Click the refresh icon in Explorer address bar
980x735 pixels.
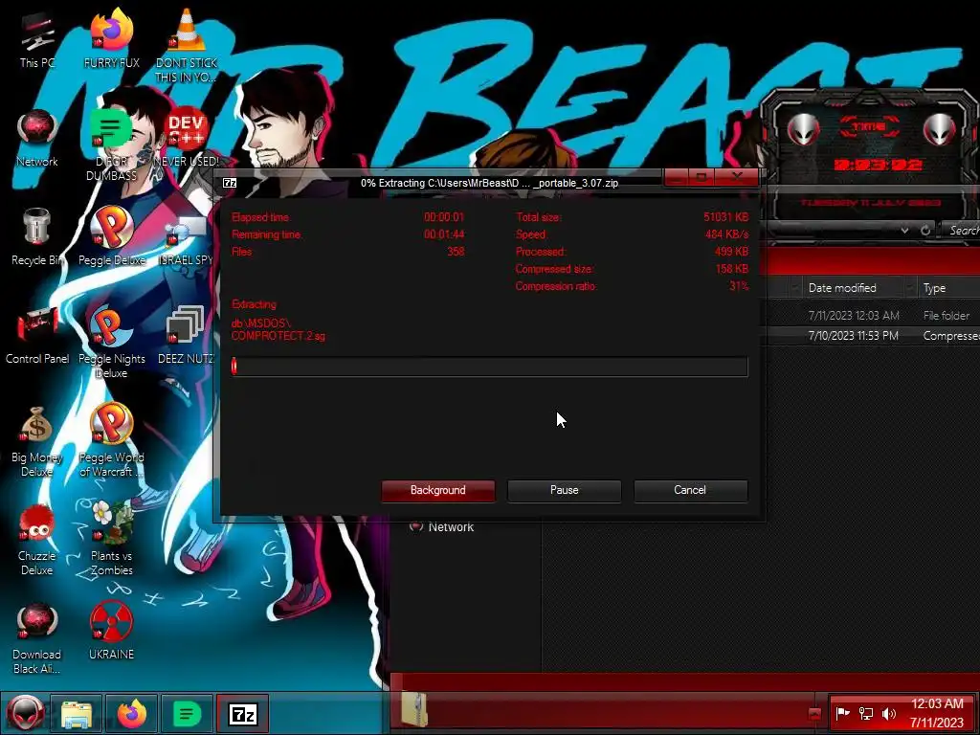pyautogui.click(x=925, y=230)
